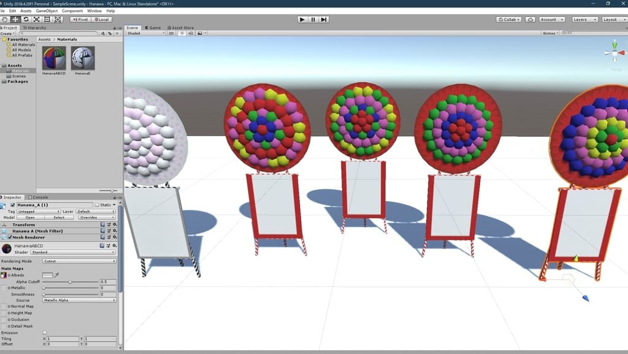Open the Account dropdown
This screenshot has width=628, height=354.
coord(552,19)
